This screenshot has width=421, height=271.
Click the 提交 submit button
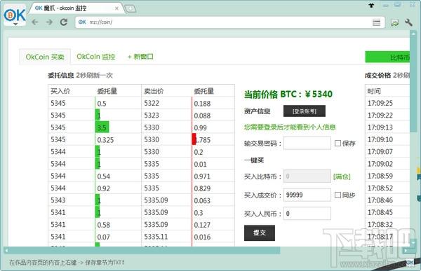coord(260,232)
